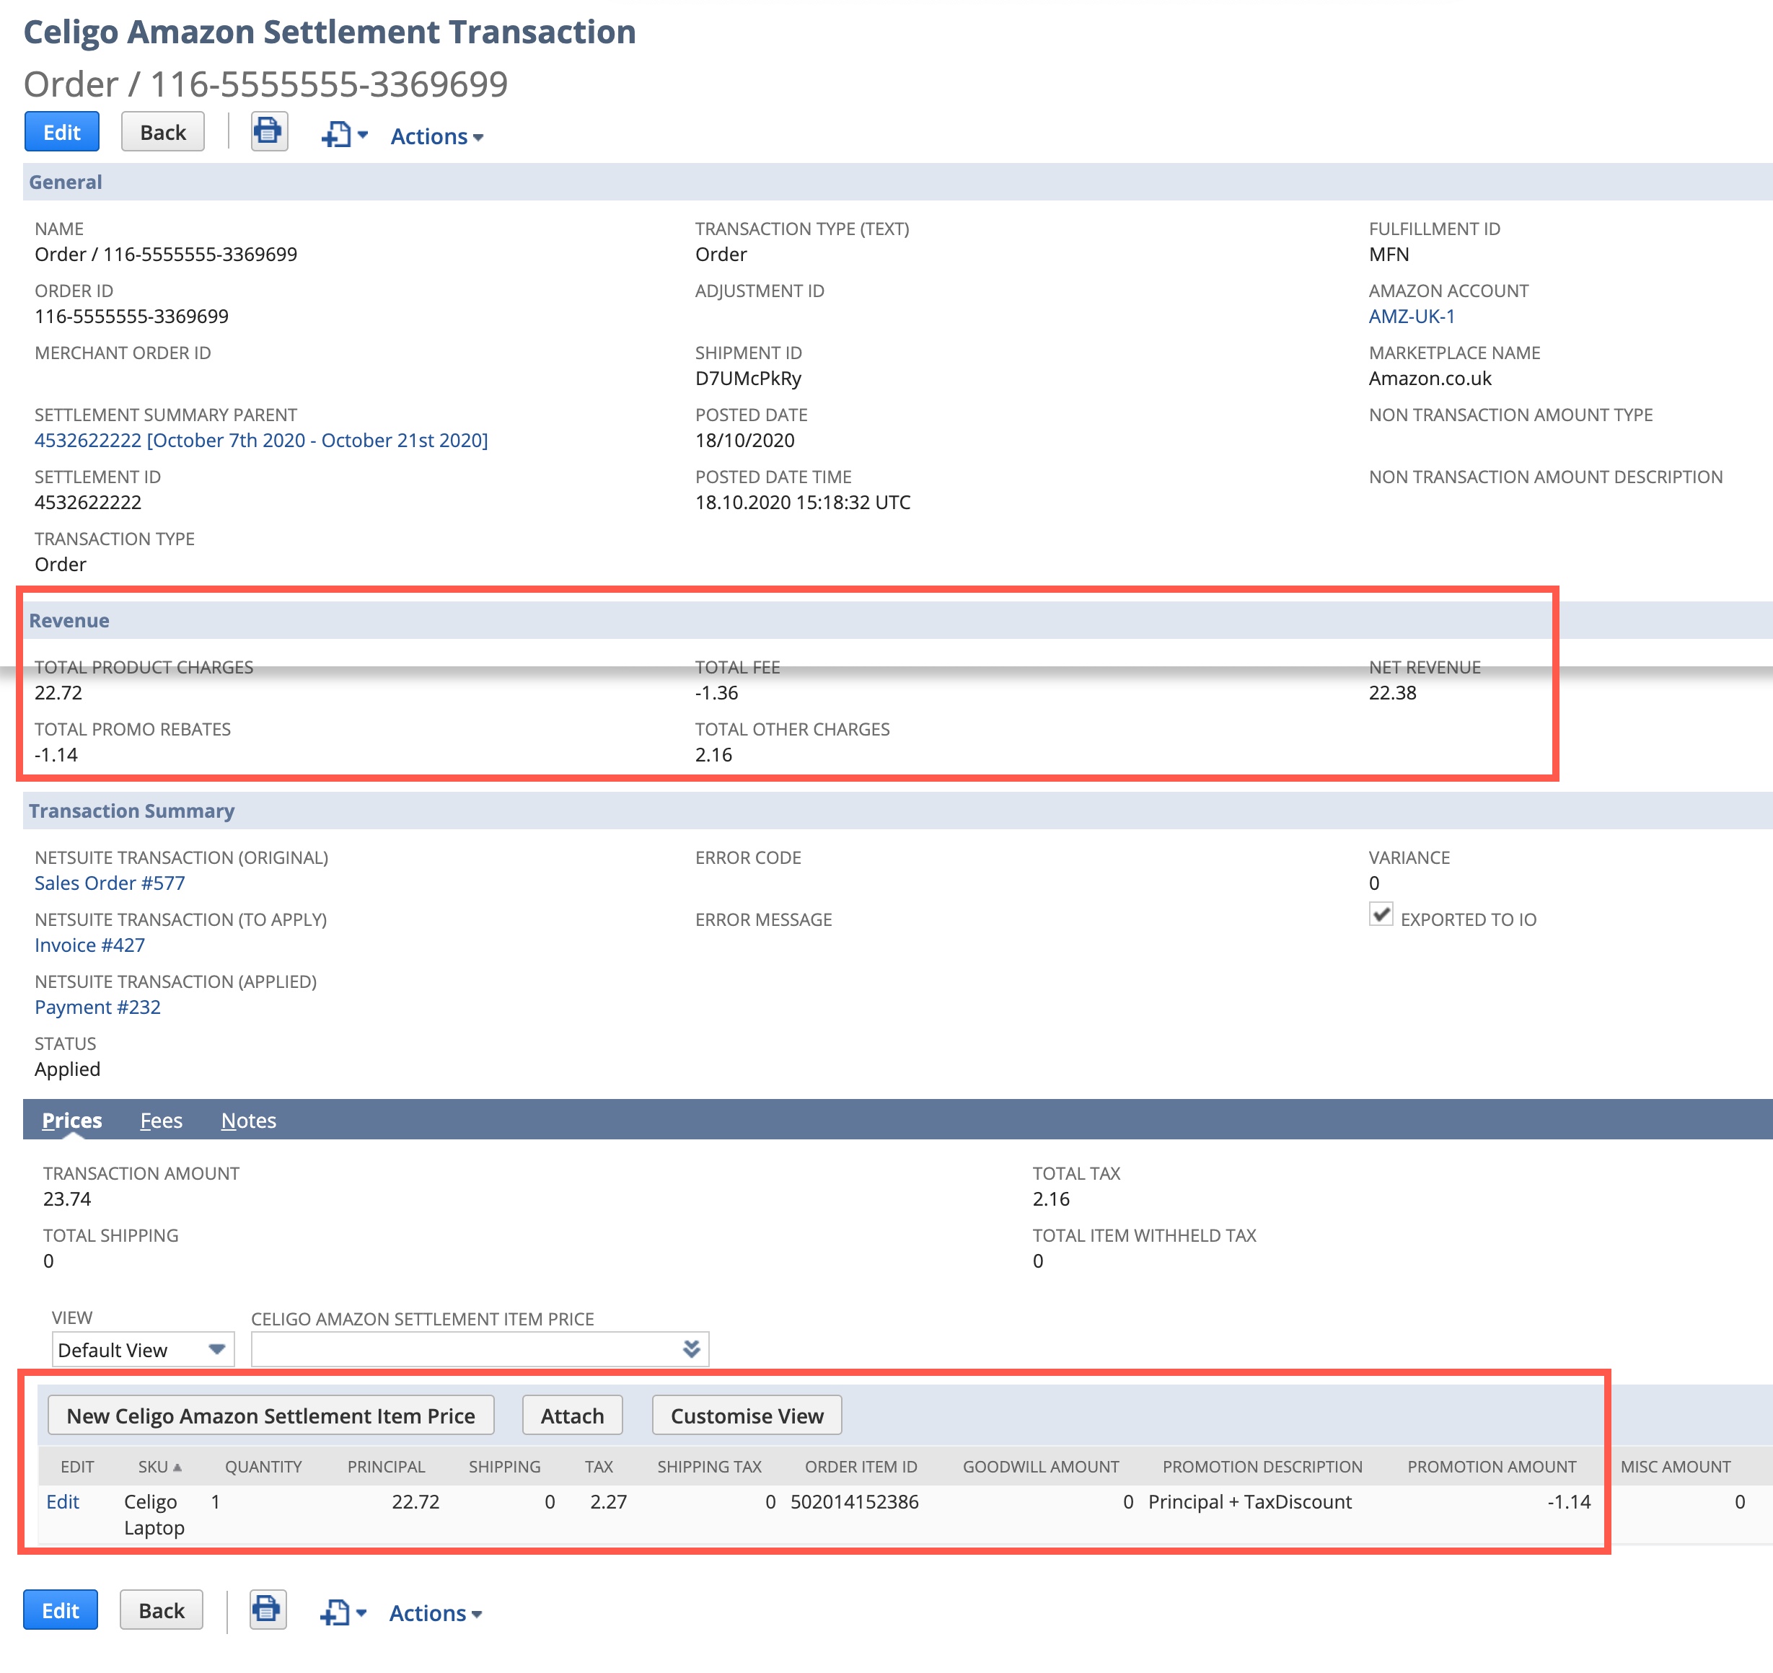Click New Celigo Amazon Settlement Item Price
1773x1673 pixels.
click(x=271, y=1416)
